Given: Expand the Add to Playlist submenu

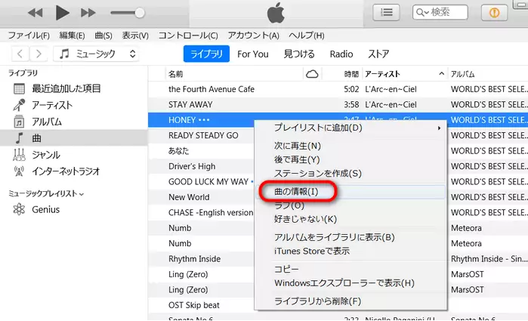Looking at the screenshot, I should (355, 128).
